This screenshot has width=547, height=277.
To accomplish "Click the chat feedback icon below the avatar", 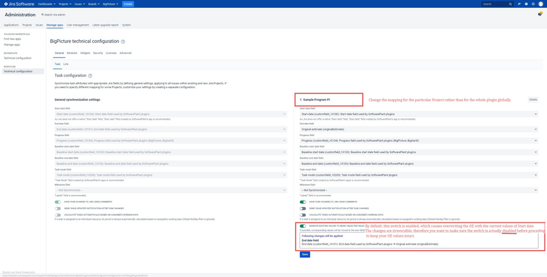I will (x=540, y=14).
